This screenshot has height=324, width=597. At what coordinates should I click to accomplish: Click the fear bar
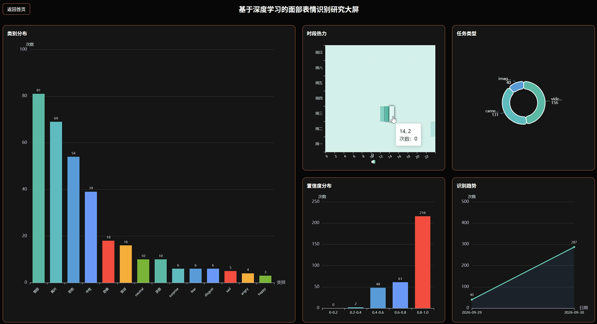tap(195, 276)
